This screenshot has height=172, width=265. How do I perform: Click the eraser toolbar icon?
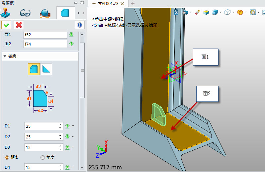tap(198, 12)
